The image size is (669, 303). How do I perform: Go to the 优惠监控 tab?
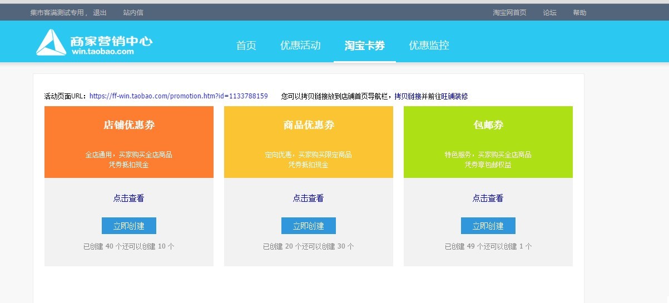point(429,46)
